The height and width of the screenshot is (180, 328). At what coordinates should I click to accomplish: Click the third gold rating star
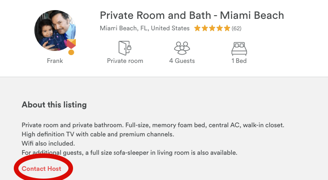[212, 28]
